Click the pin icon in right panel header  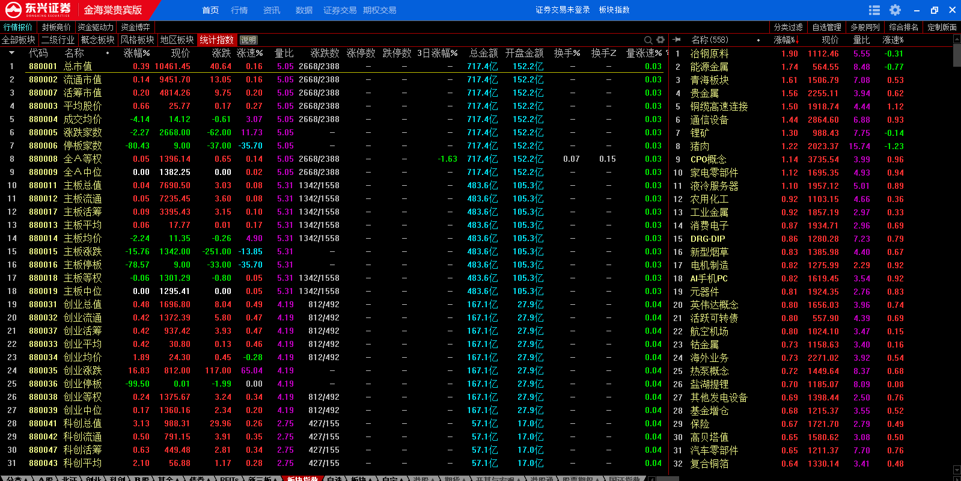point(677,40)
